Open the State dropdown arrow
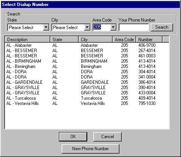181x157 pixels. (46, 27)
